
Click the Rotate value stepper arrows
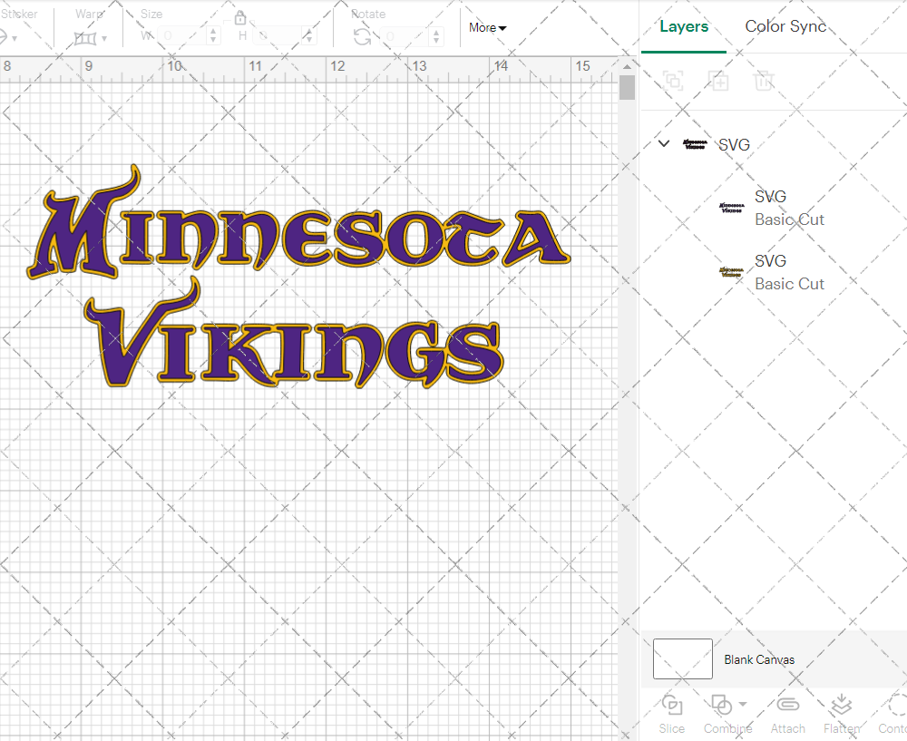[436, 36]
